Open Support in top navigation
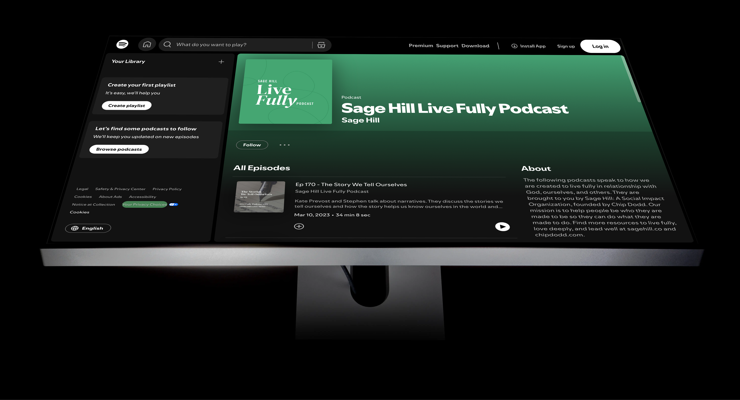The width and height of the screenshot is (740, 400). (x=447, y=46)
